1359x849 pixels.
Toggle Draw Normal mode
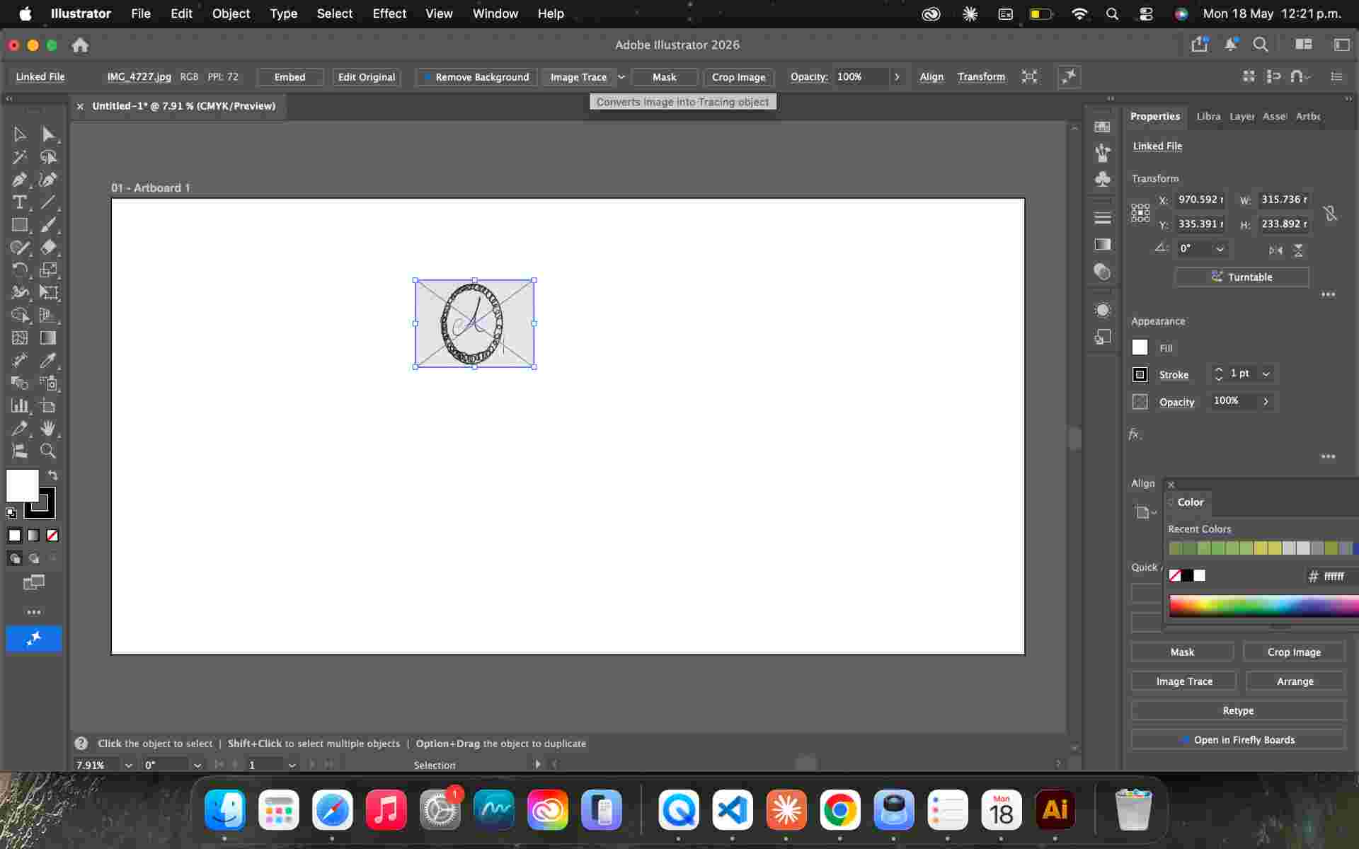tap(14, 558)
